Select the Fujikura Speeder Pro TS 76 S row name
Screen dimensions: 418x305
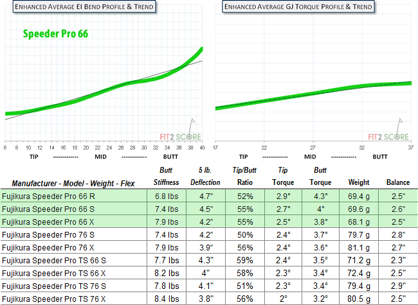click(54, 286)
